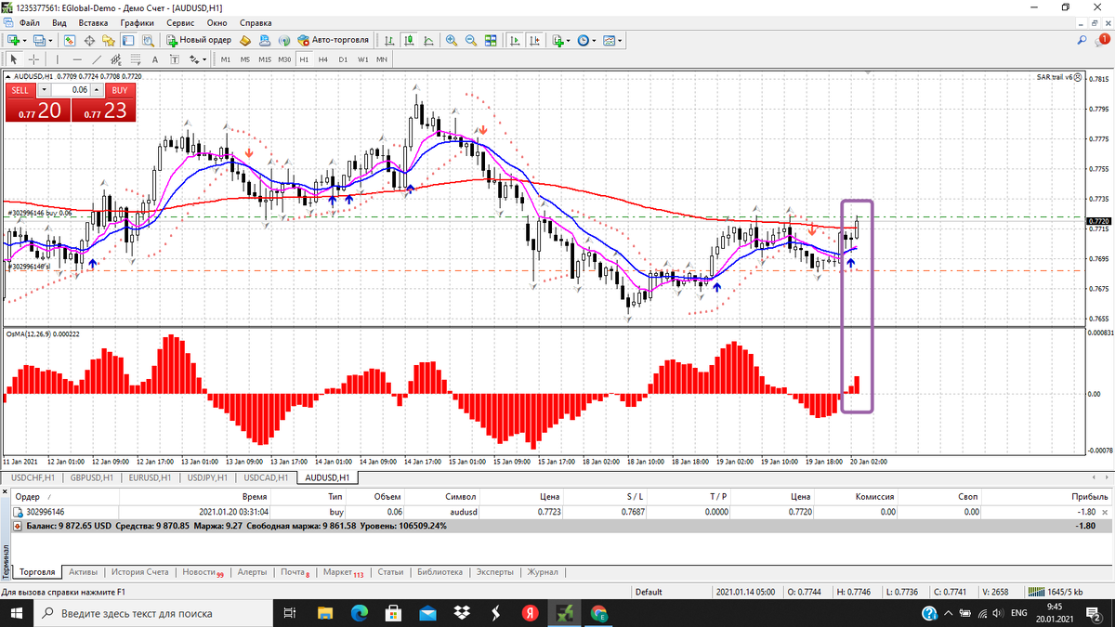
Task: Expand the arrows objects dropdown
Action: click(x=203, y=59)
